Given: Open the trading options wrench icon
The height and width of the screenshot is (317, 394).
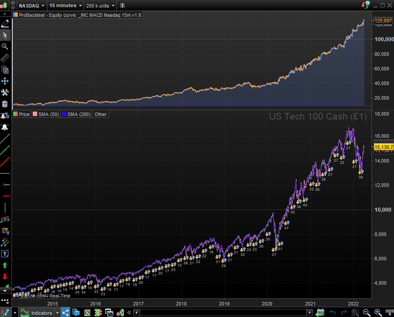Looking at the screenshot, I should point(120,313).
